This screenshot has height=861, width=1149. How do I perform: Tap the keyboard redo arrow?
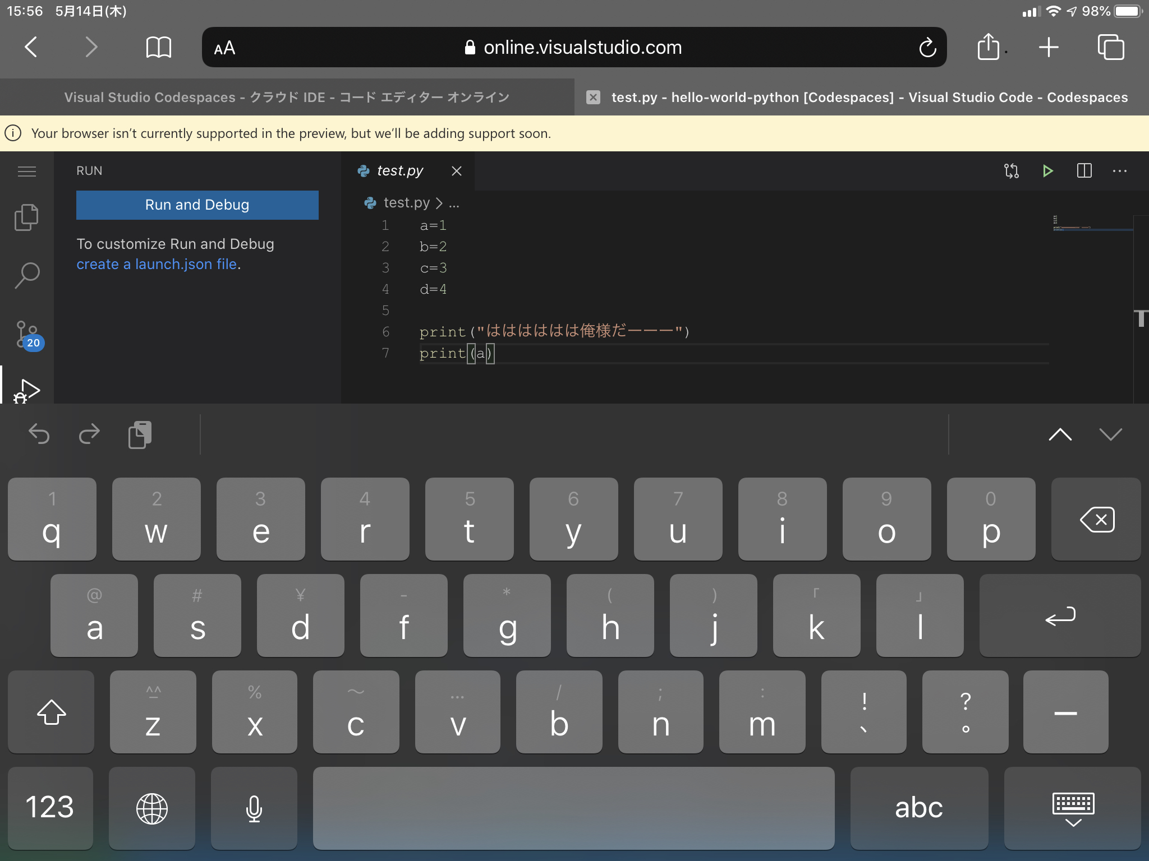(x=89, y=434)
